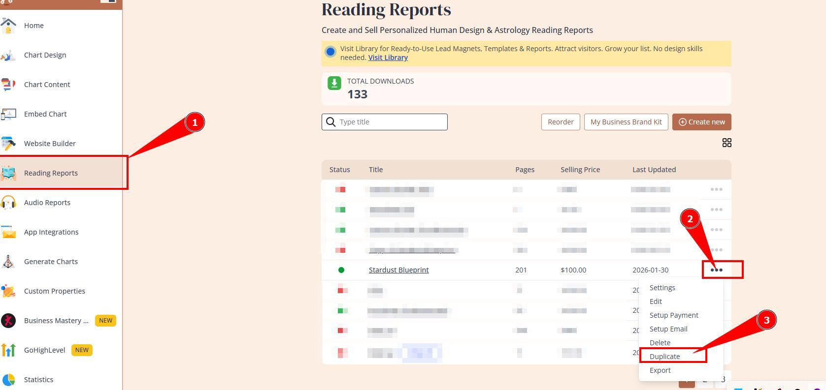
Task: Click the Audio Reports headphones icon
Action: tap(8, 203)
